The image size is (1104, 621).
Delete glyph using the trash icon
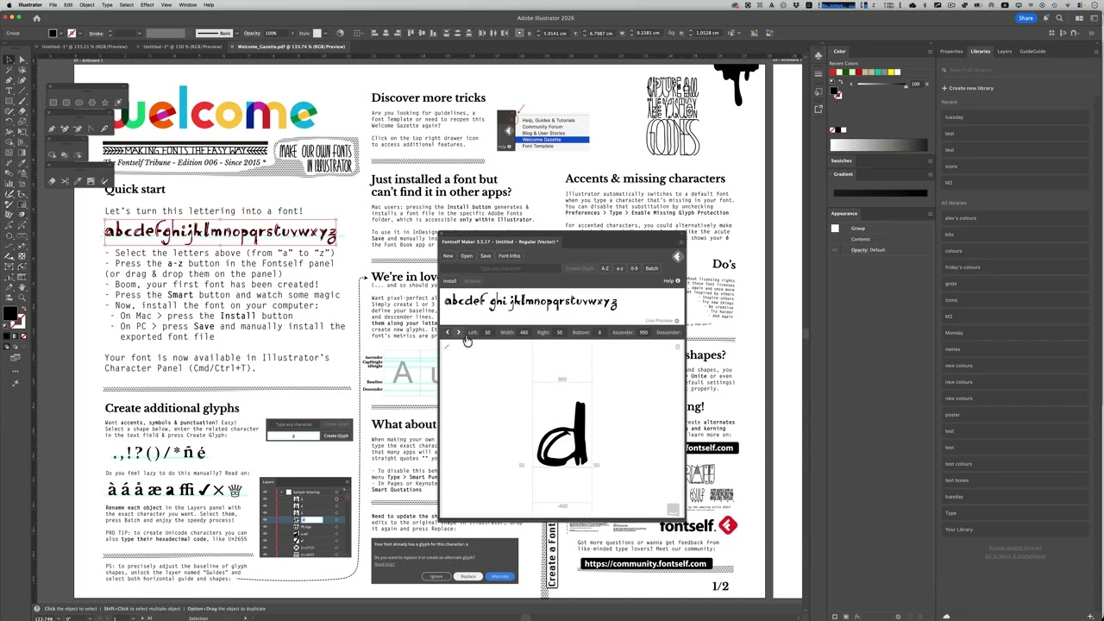(677, 347)
